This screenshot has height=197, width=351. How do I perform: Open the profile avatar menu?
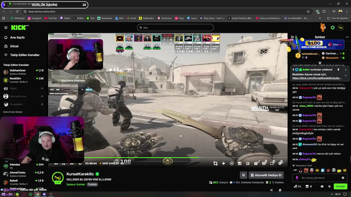click(341, 28)
